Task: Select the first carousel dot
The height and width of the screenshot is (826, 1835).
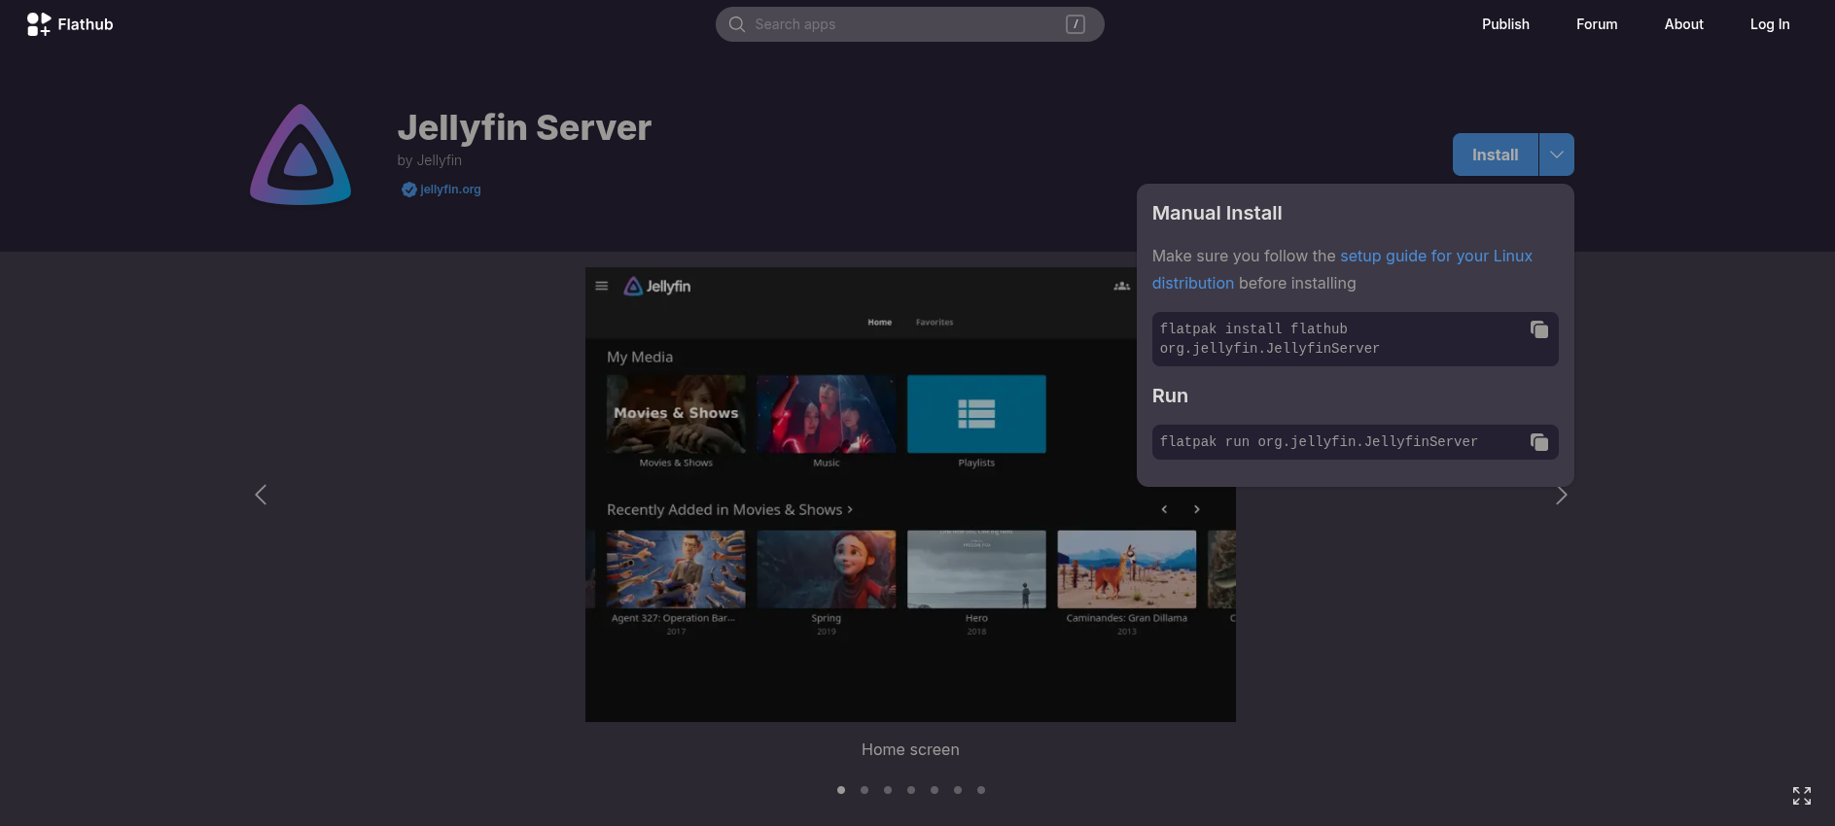Action: pos(841,790)
